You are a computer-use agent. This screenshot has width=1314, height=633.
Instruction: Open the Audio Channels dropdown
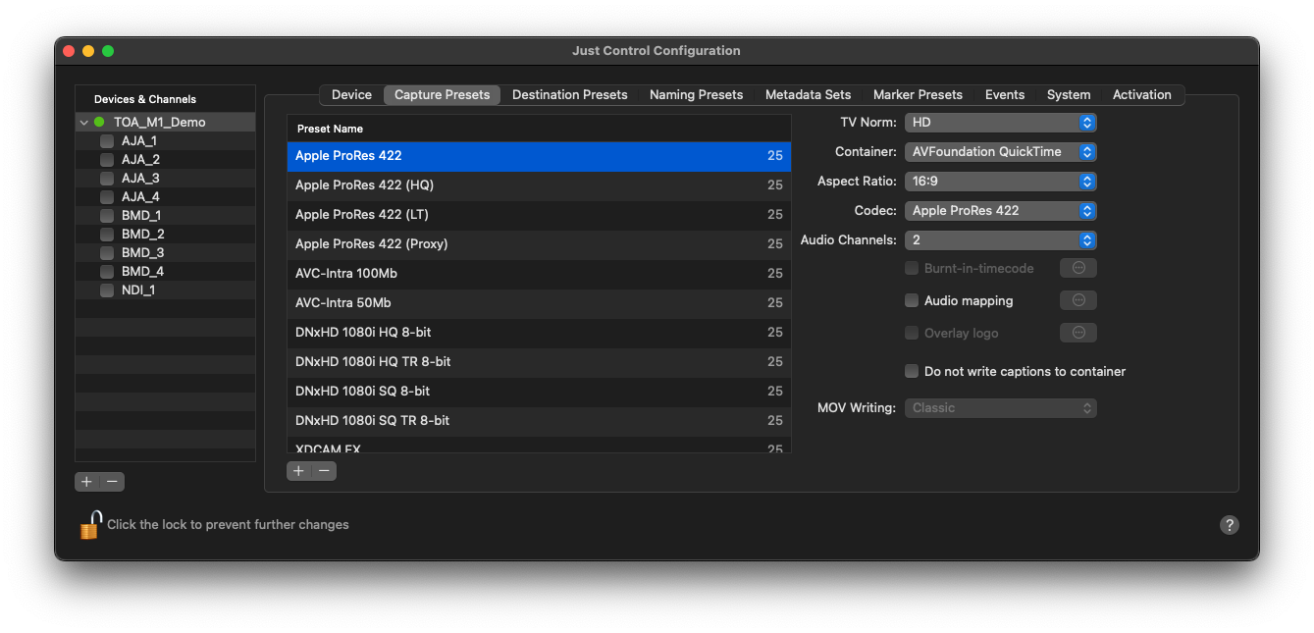(x=1000, y=240)
